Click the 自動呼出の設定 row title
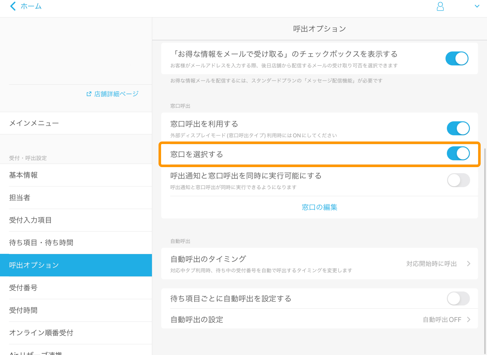The height and width of the screenshot is (355, 487). [197, 319]
